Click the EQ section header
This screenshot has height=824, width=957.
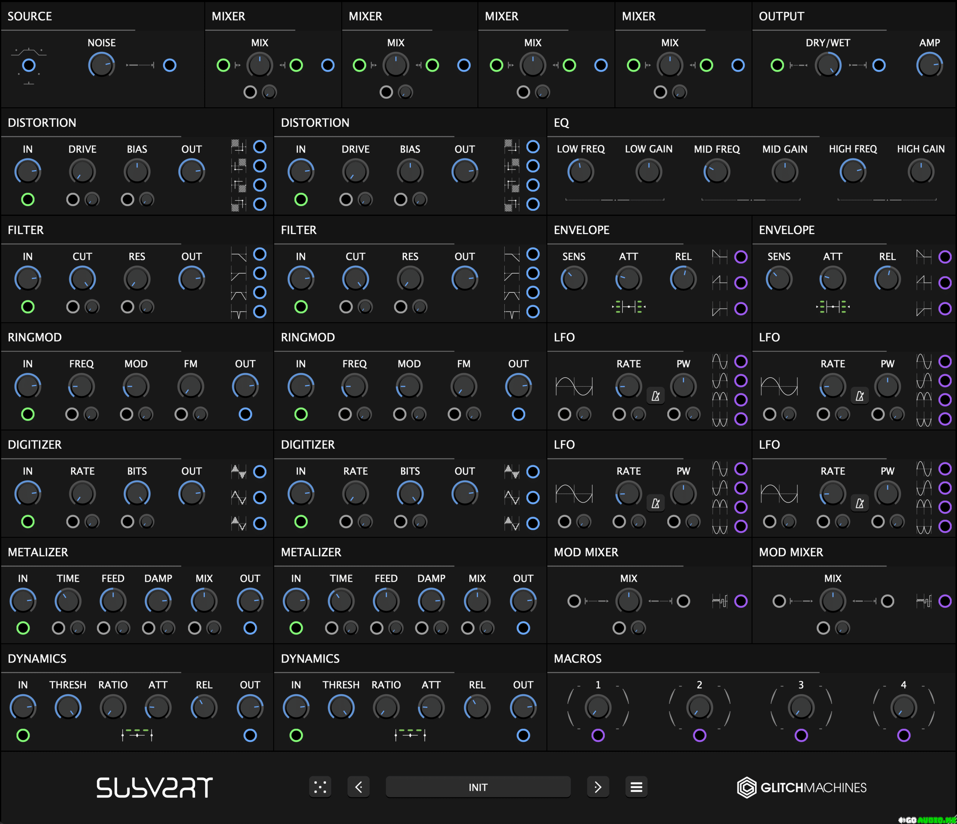(561, 122)
